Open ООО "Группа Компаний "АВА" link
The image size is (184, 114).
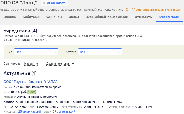pos(30,82)
